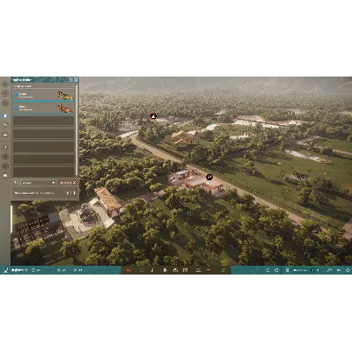Click the green icon ending the bottom center toolbar
352x352 pixels.
(x=224, y=270)
